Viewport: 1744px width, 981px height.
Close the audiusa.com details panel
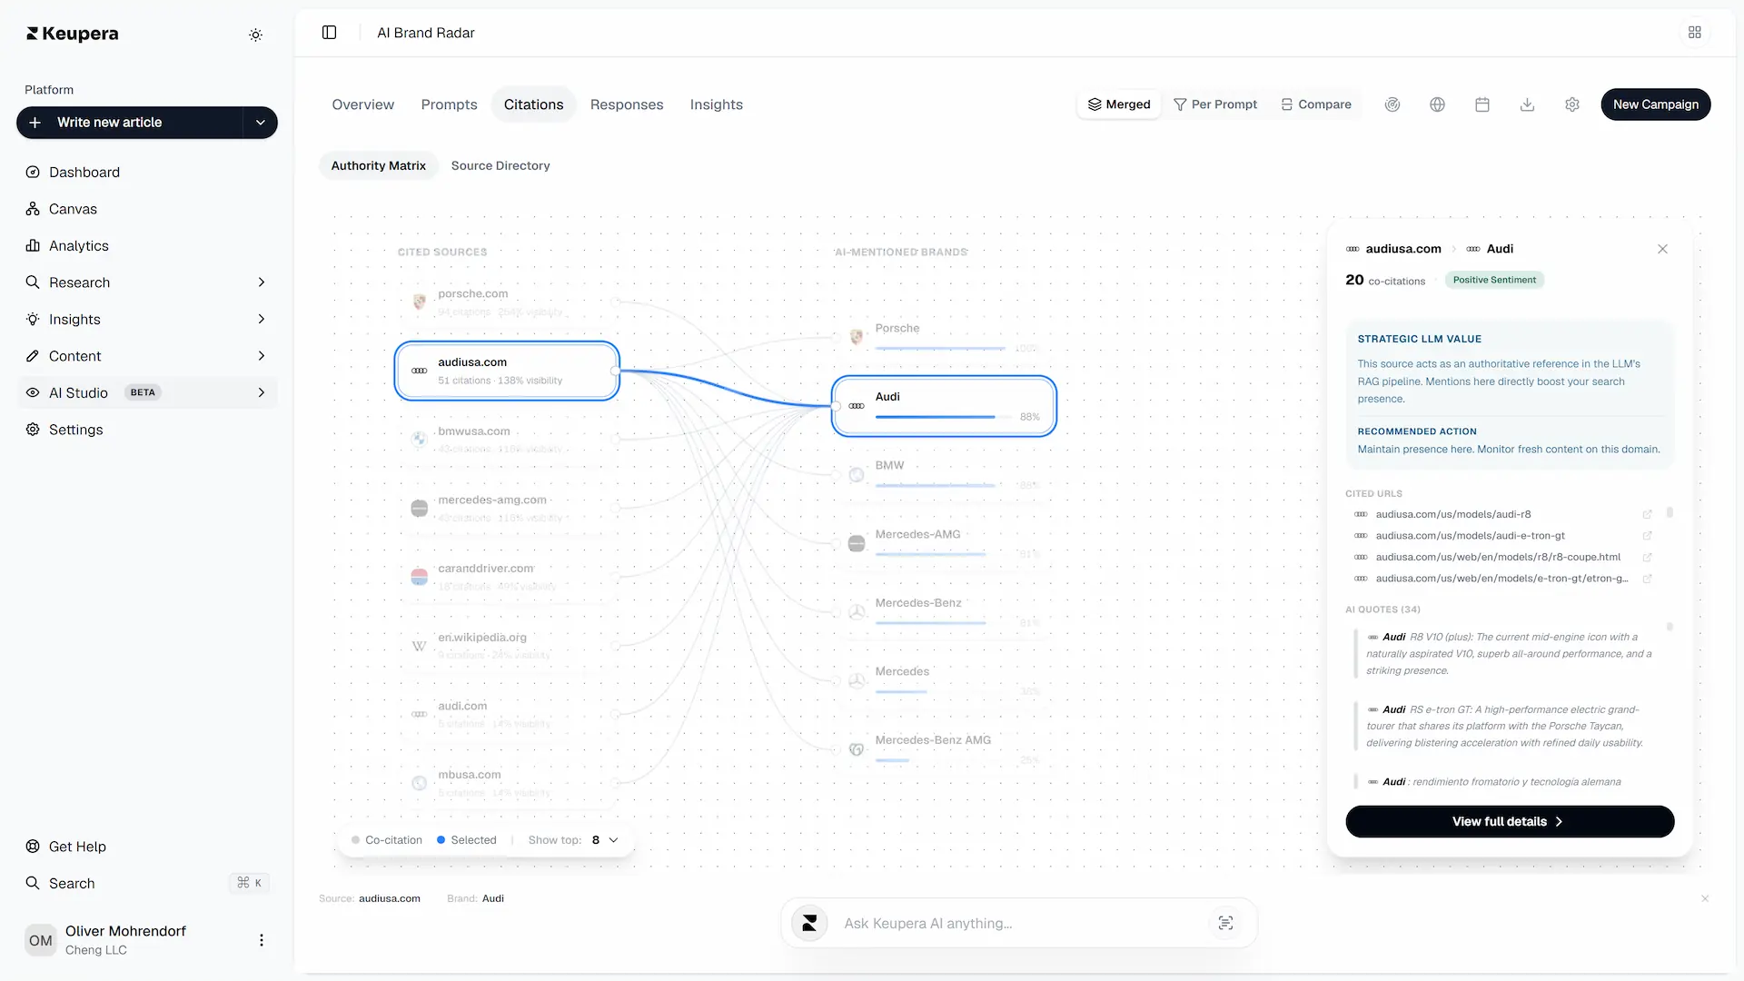1662,249
